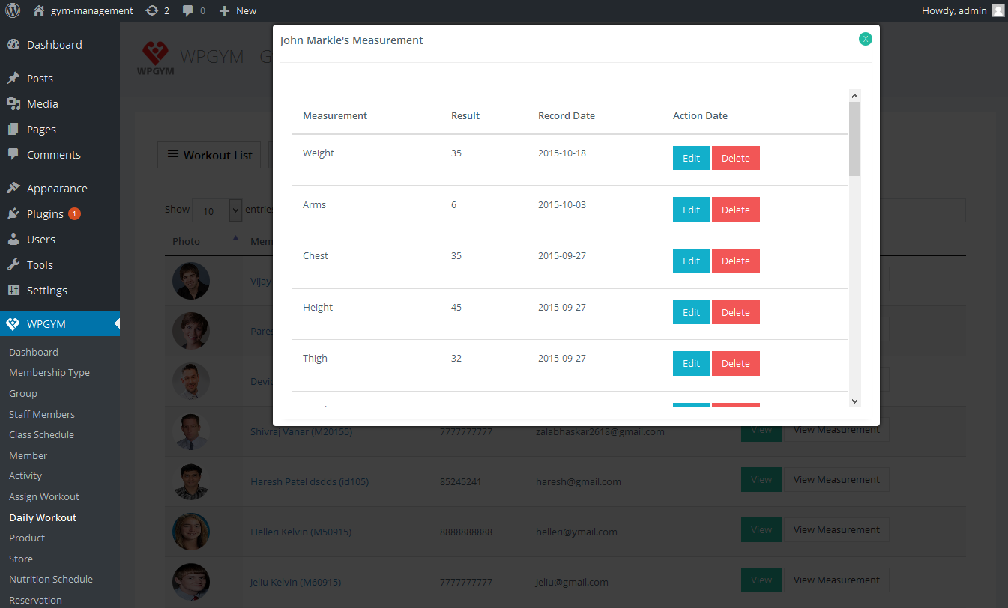
Task: Delete the Chest measurement record
Action: (736, 261)
